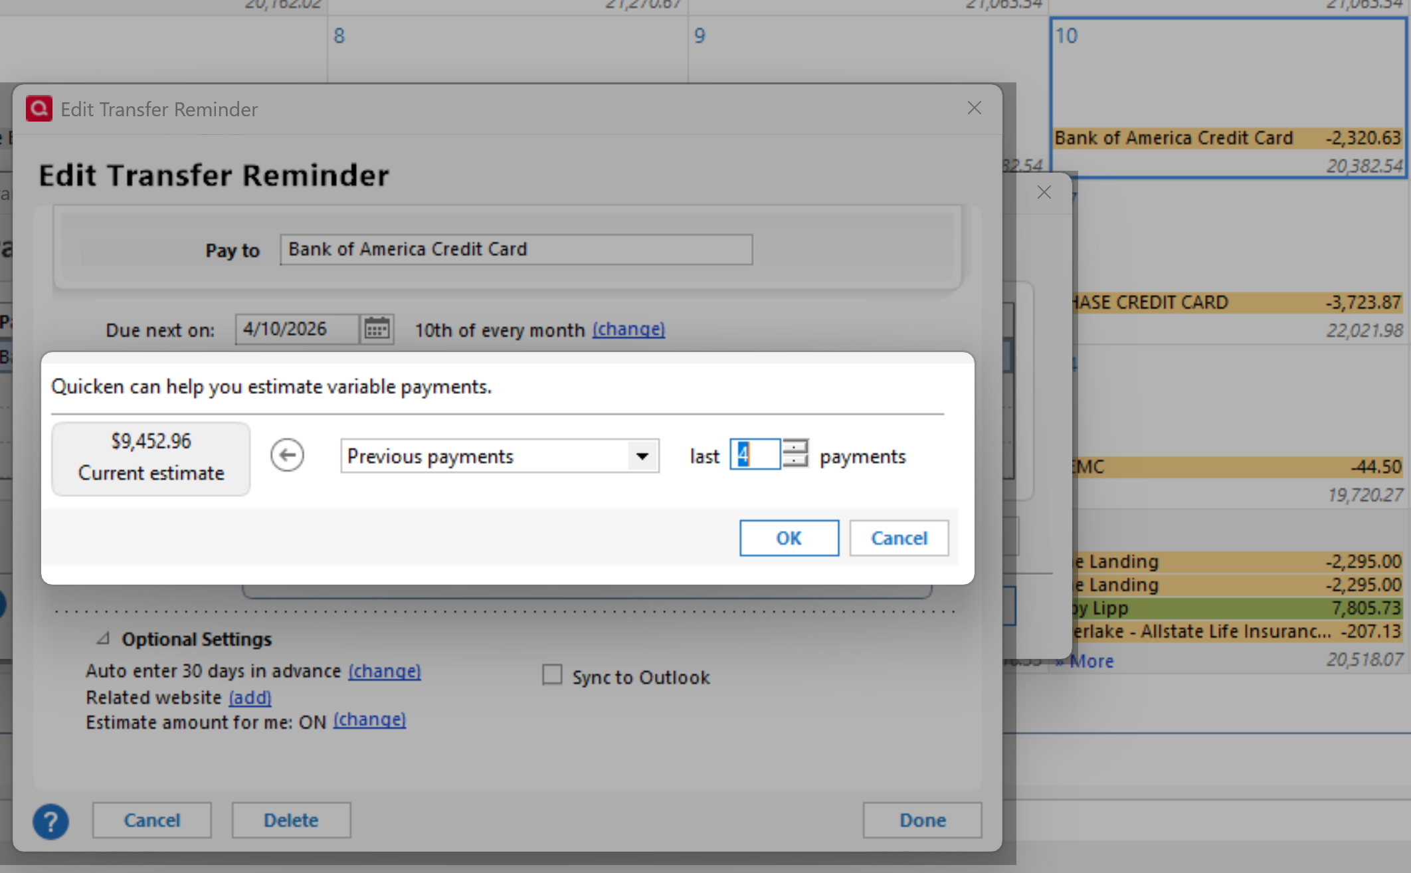Screen dimensions: 1411x873
Task: Click the back arrow beside Current estimate
Action: pos(287,456)
